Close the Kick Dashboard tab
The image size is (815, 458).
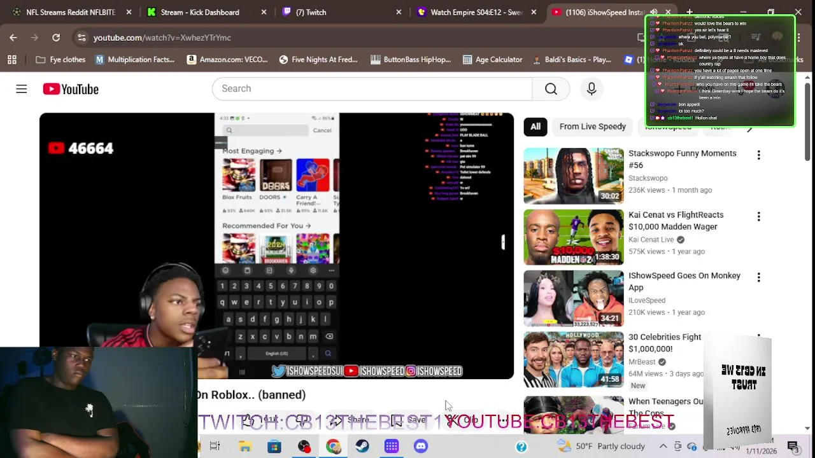tap(264, 12)
